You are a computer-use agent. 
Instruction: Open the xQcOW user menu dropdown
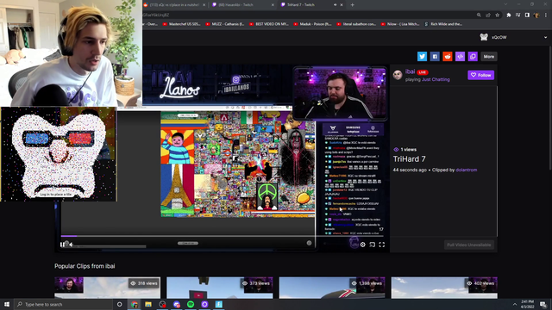pos(545,37)
